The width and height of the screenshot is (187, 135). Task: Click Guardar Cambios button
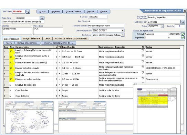(73, 12)
